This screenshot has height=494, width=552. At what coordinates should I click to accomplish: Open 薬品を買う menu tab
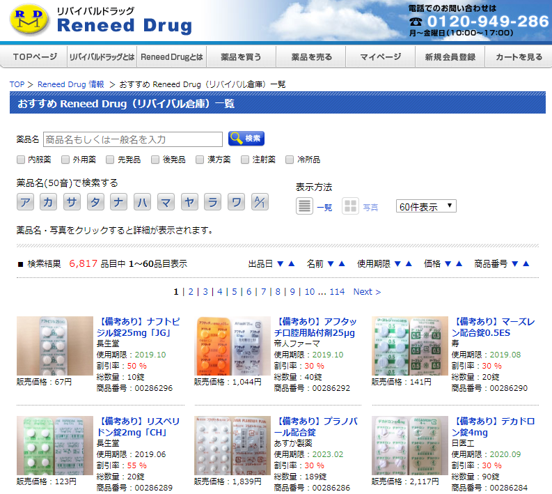tap(241, 56)
